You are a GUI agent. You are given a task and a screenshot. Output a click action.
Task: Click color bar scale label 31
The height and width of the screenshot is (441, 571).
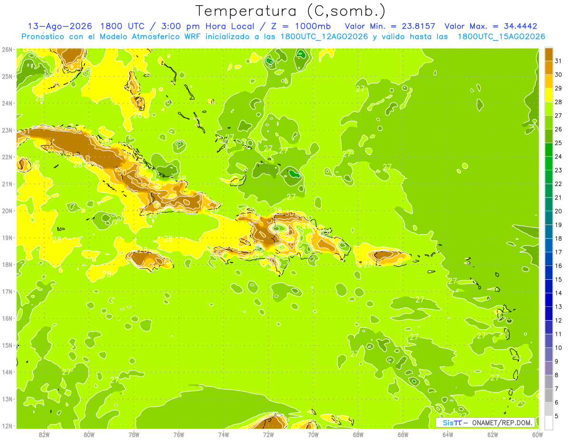tap(559, 61)
